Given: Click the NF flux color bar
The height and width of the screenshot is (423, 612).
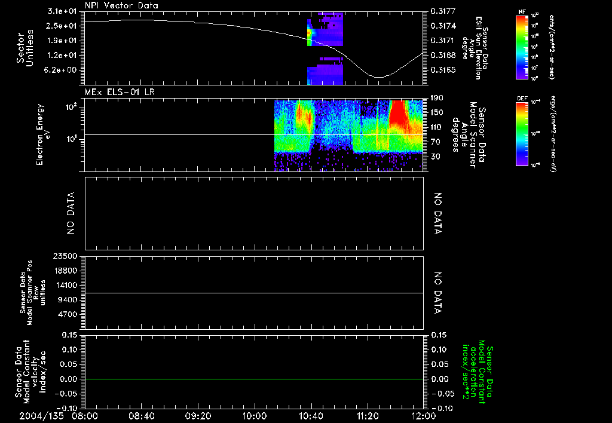Looking at the screenshot, I should click(x=522, y=47).
